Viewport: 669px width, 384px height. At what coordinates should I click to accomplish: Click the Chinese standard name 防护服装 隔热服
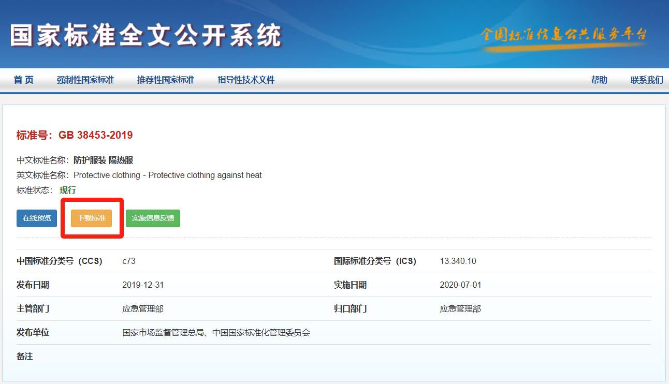tap(104, 160)
